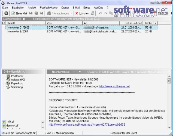This screenshot has height=136, width=173.
Task: Open the dropdown arrow beside Alle empfangen
Action: point(71,13)
